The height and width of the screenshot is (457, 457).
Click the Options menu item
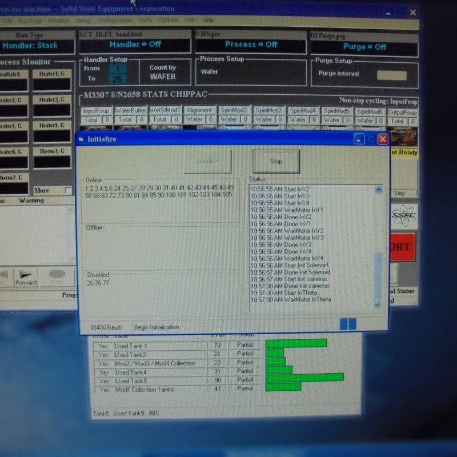[168, 20]
